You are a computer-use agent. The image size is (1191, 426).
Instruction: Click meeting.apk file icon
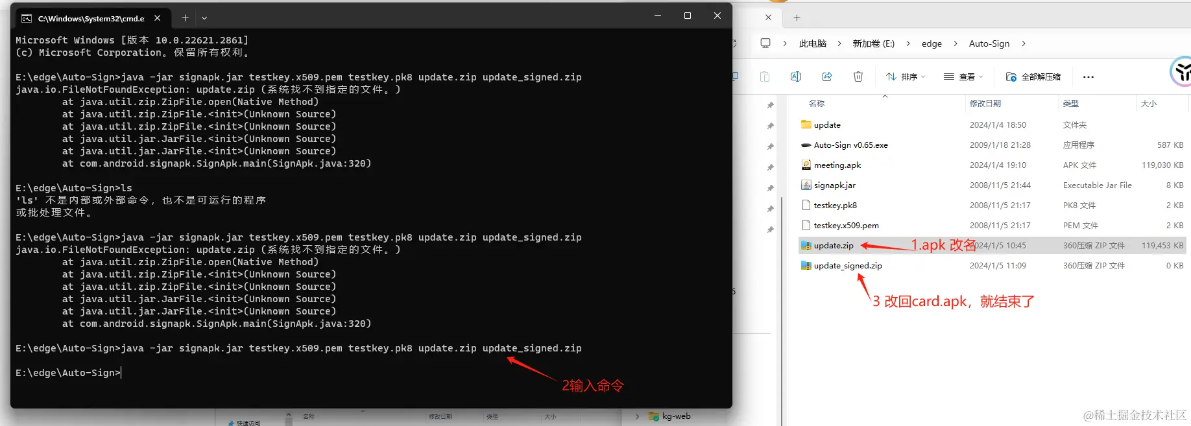pyautogui.click(x=806, y=165)
